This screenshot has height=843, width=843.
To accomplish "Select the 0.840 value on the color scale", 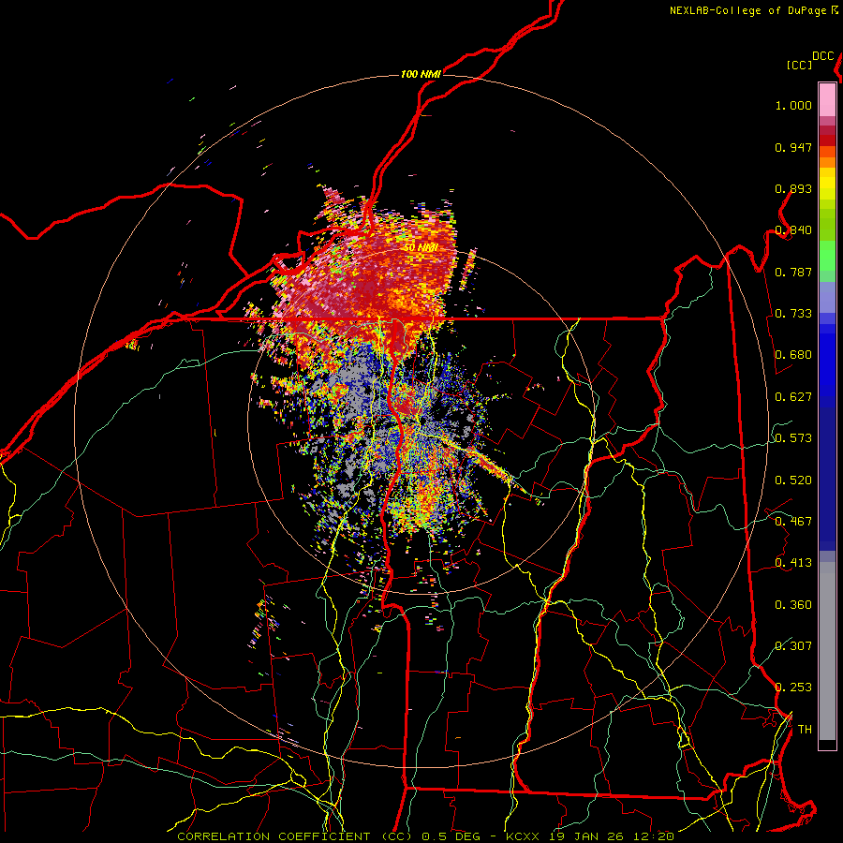I will click(793, 230).
